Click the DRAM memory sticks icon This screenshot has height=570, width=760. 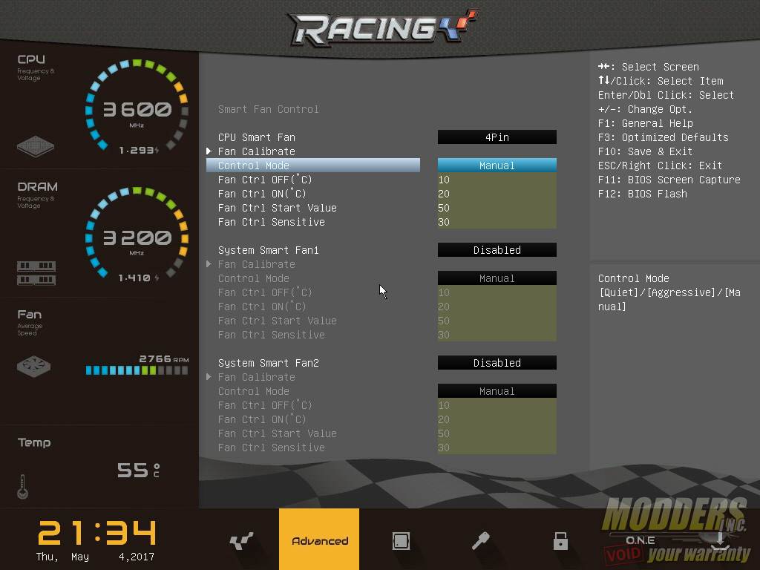pos(36,273)
